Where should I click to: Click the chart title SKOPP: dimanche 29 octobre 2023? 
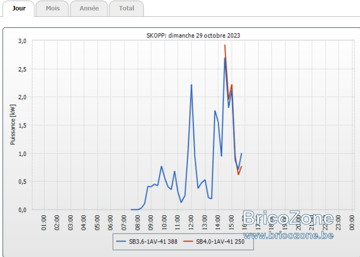(193, 36)
